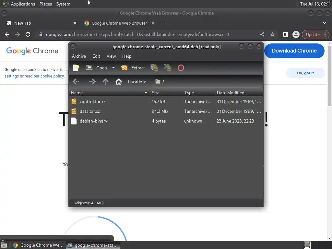
Task: Go forward with the archive location arrow
Action: 92,81
